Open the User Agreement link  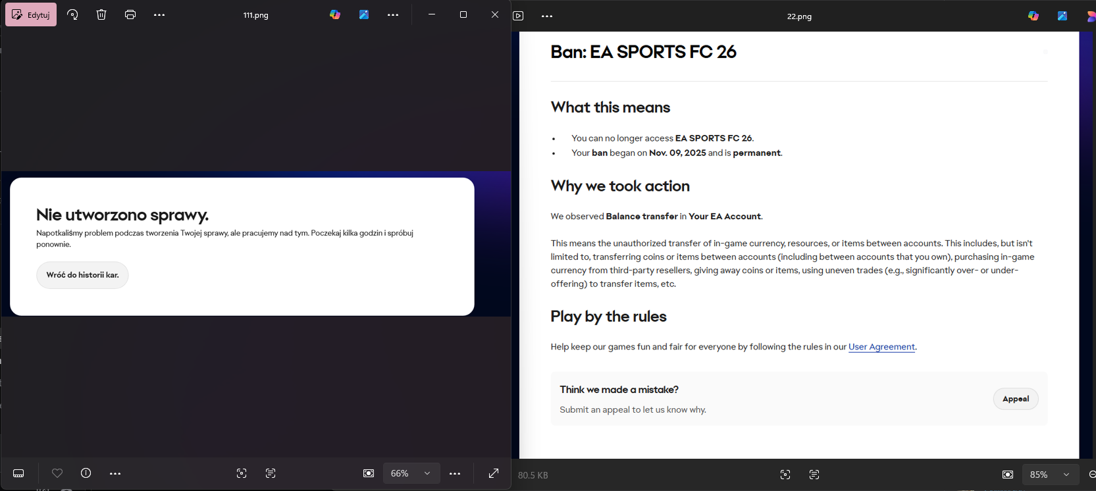[881, 347]
